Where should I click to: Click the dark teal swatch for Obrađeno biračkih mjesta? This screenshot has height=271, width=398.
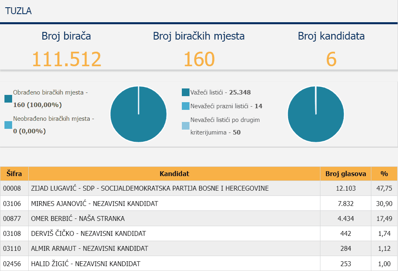click(x=8, y=99)
